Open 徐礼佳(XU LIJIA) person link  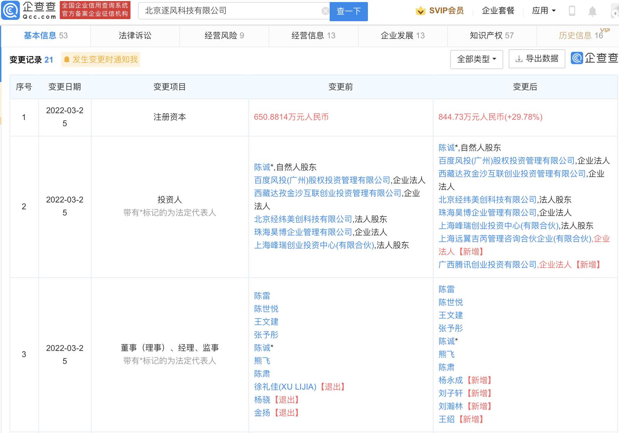pos(285,387)
